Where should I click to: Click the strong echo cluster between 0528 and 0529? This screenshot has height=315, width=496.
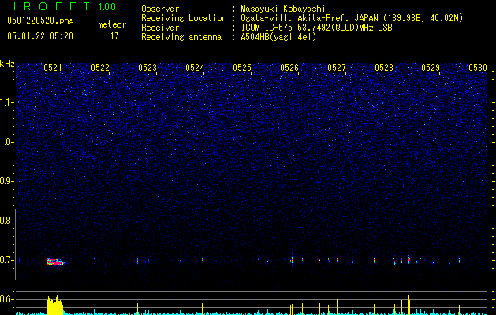coord(408,261)
